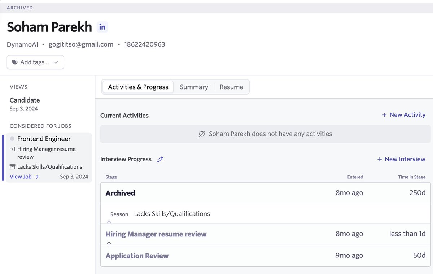Switch to Activities & Progress tab
This screenshot has width=433, height=274.
138,87
